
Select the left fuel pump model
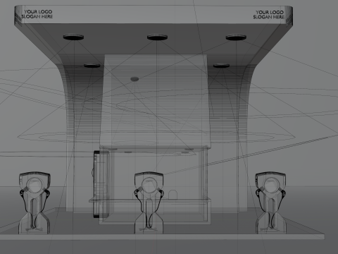(35, 203)
